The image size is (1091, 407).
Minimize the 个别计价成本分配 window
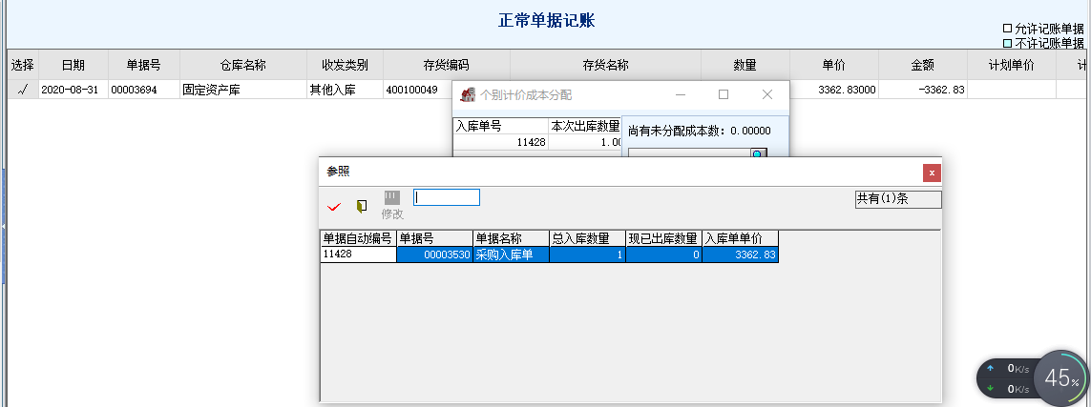pyautogui.click(x=681, y=94)
